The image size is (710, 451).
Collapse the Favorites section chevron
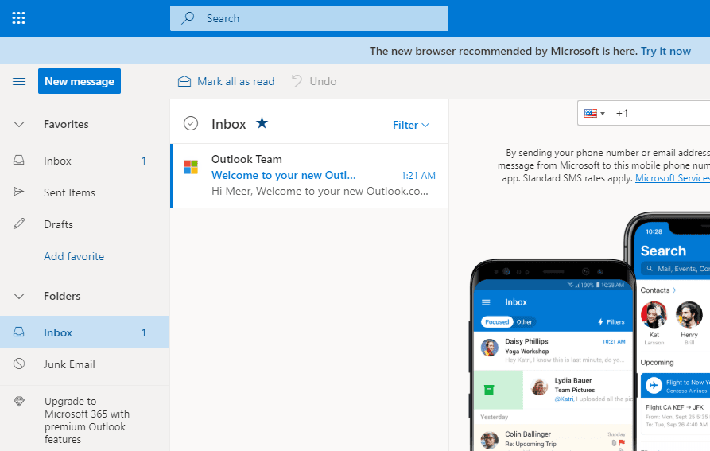point(19,124)
